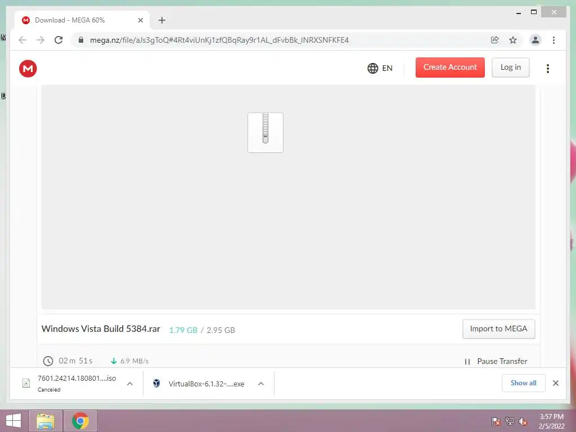Select the Download - MEGA 60% tab
This screenshot has width=576, height=432.
pyautogui.click(x=82, y=20)
